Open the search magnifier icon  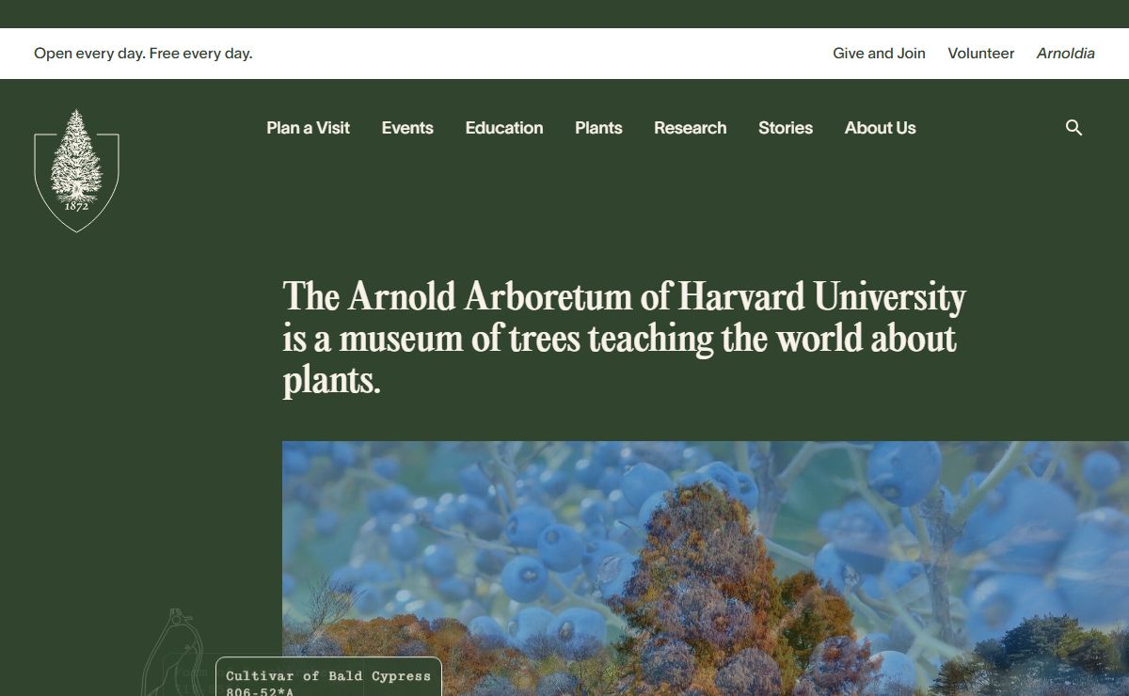(x=1073, y=128)
